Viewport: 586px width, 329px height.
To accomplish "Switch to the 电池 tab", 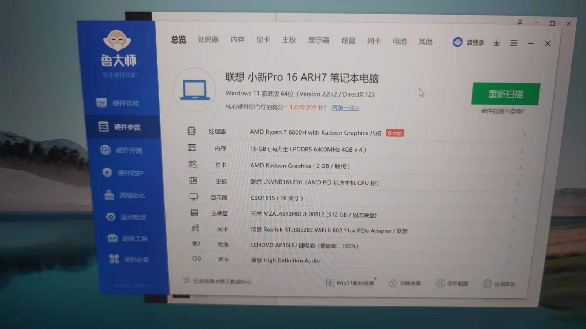I will (400, 41).
